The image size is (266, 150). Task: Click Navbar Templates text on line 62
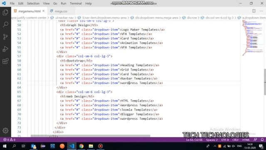click(x=136, y=79)
